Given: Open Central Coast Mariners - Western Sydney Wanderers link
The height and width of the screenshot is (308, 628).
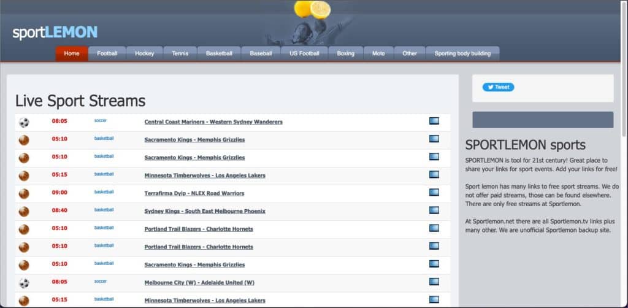Looking at the screenshot, I should tap(213, 122).
